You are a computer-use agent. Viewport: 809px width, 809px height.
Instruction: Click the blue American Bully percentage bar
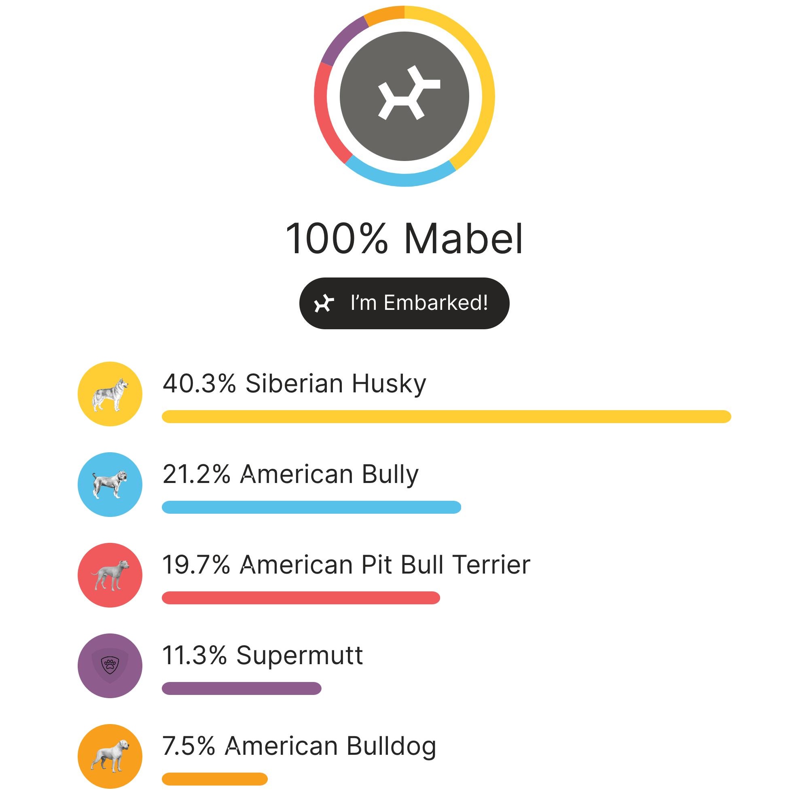(311, 507)
